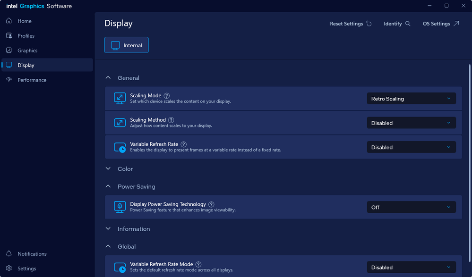Click Display Power Saving Technology help icon
472x277 pixels.
coord(211,204)
